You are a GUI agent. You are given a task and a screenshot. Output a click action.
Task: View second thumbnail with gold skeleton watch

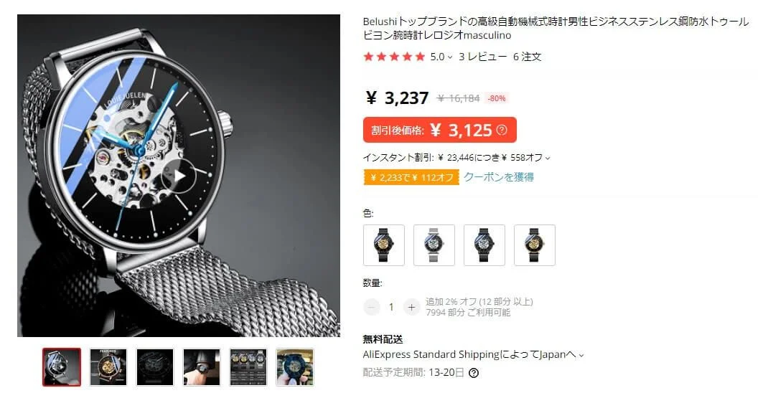pyautogui.click(x=108, y=367)
